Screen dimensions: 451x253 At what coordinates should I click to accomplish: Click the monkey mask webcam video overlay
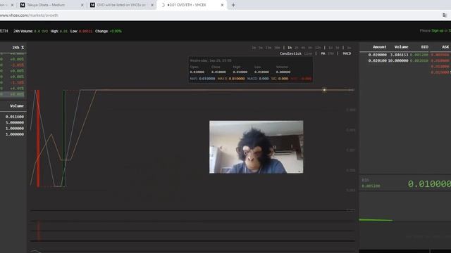[x=257, y=147]
